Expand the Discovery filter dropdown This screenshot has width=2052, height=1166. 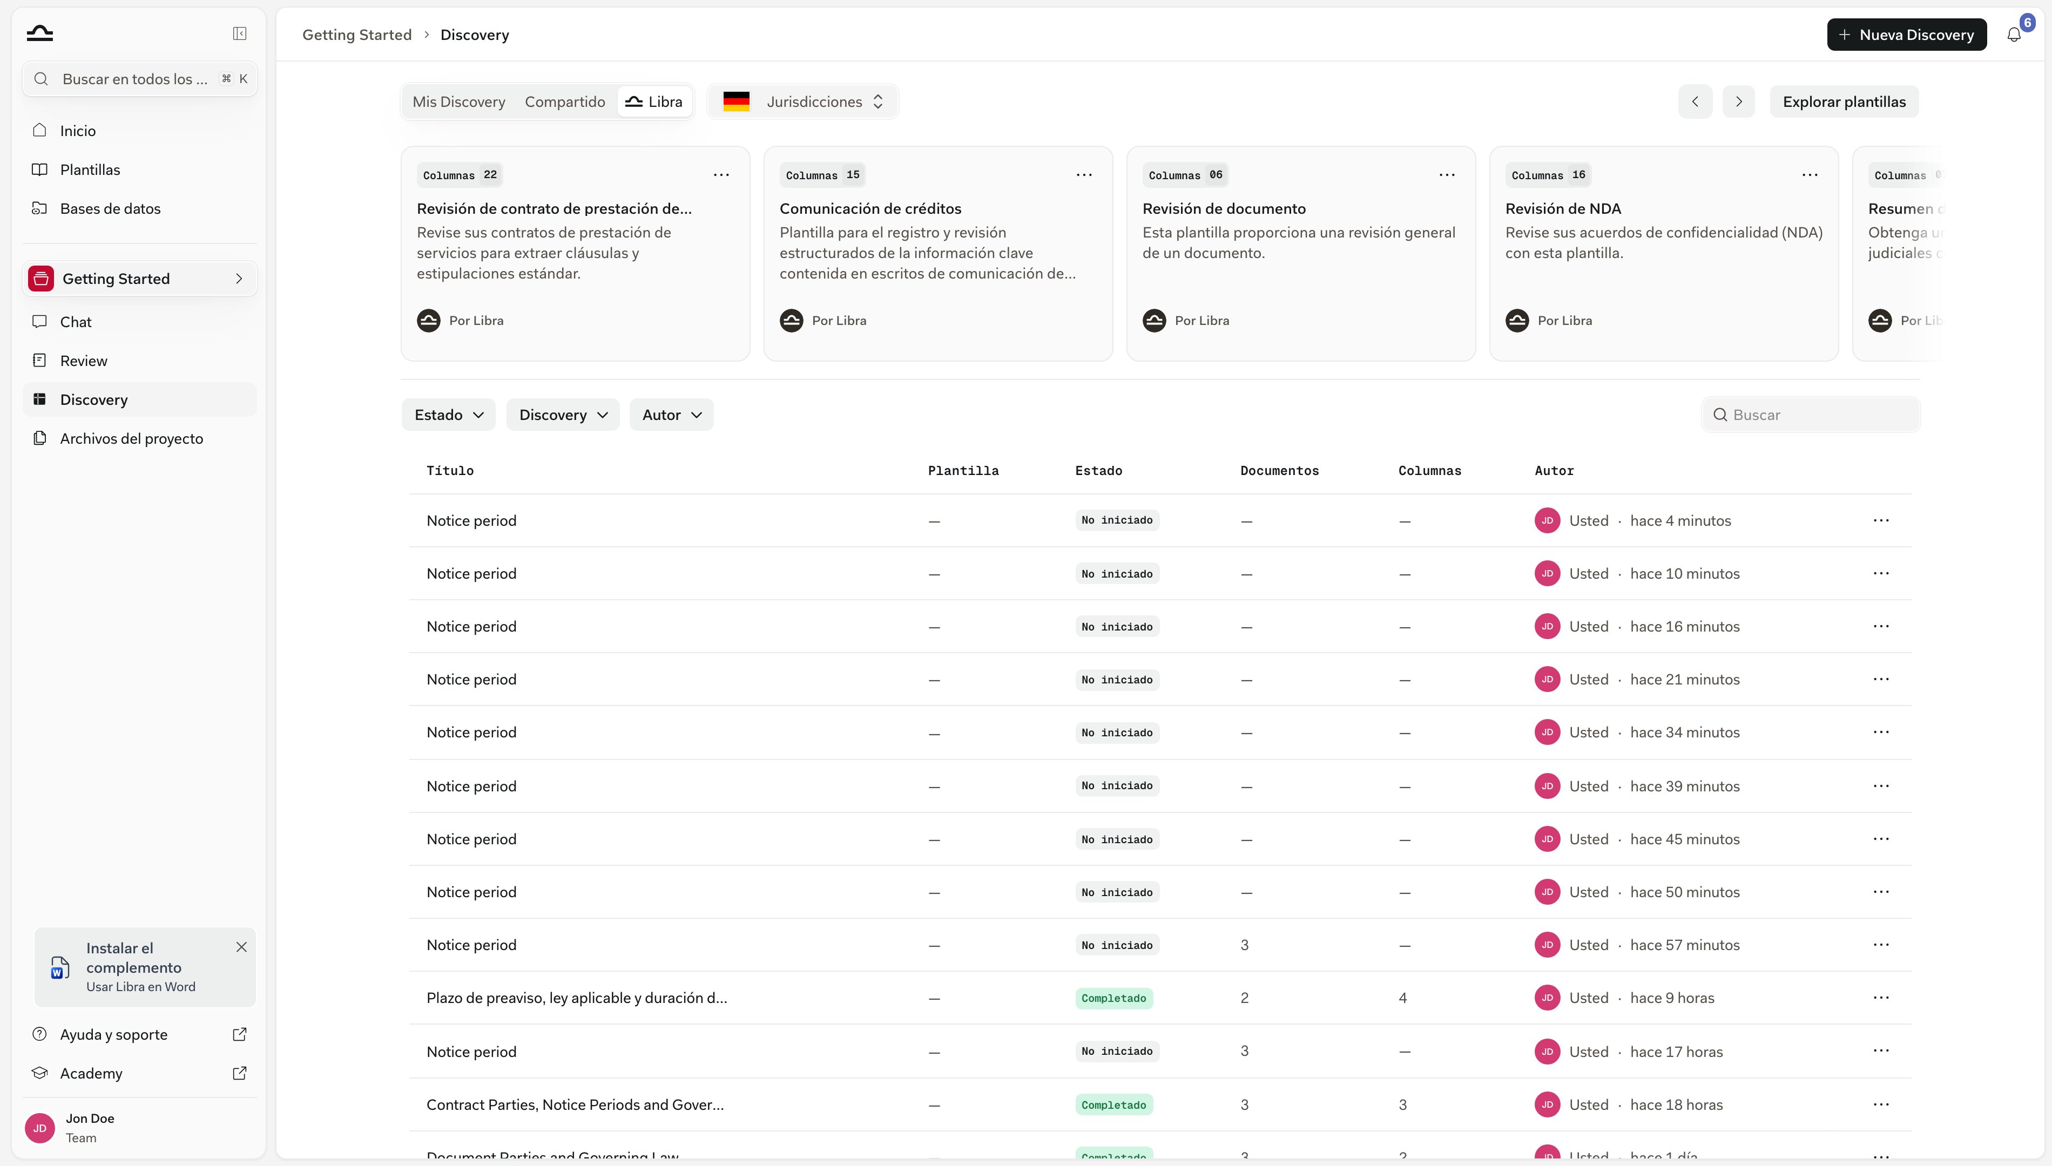[x=563, y=415]
